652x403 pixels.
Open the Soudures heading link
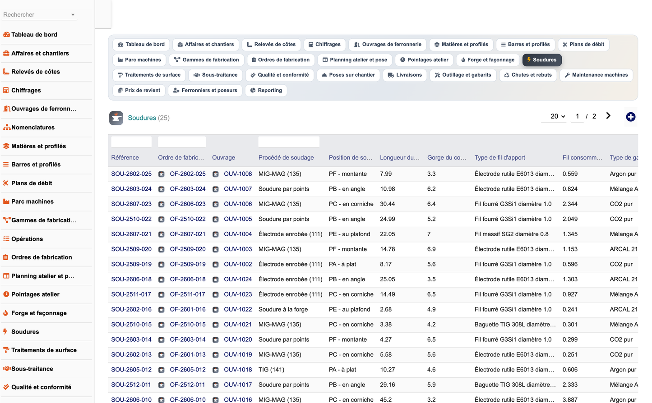click(x=142, y=118)
